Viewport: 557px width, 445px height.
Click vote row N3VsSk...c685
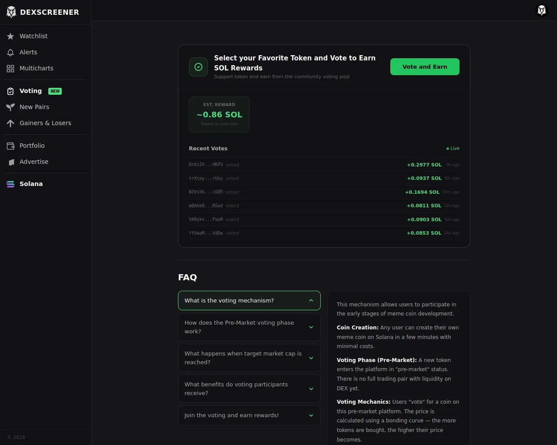pyautogui.click(x=324, y=192)
